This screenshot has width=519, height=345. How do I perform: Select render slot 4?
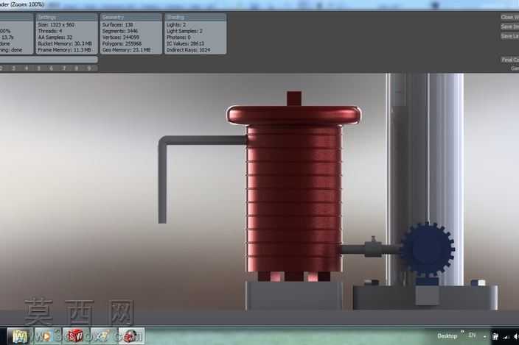pyautogui.click(x=26, y=68)
